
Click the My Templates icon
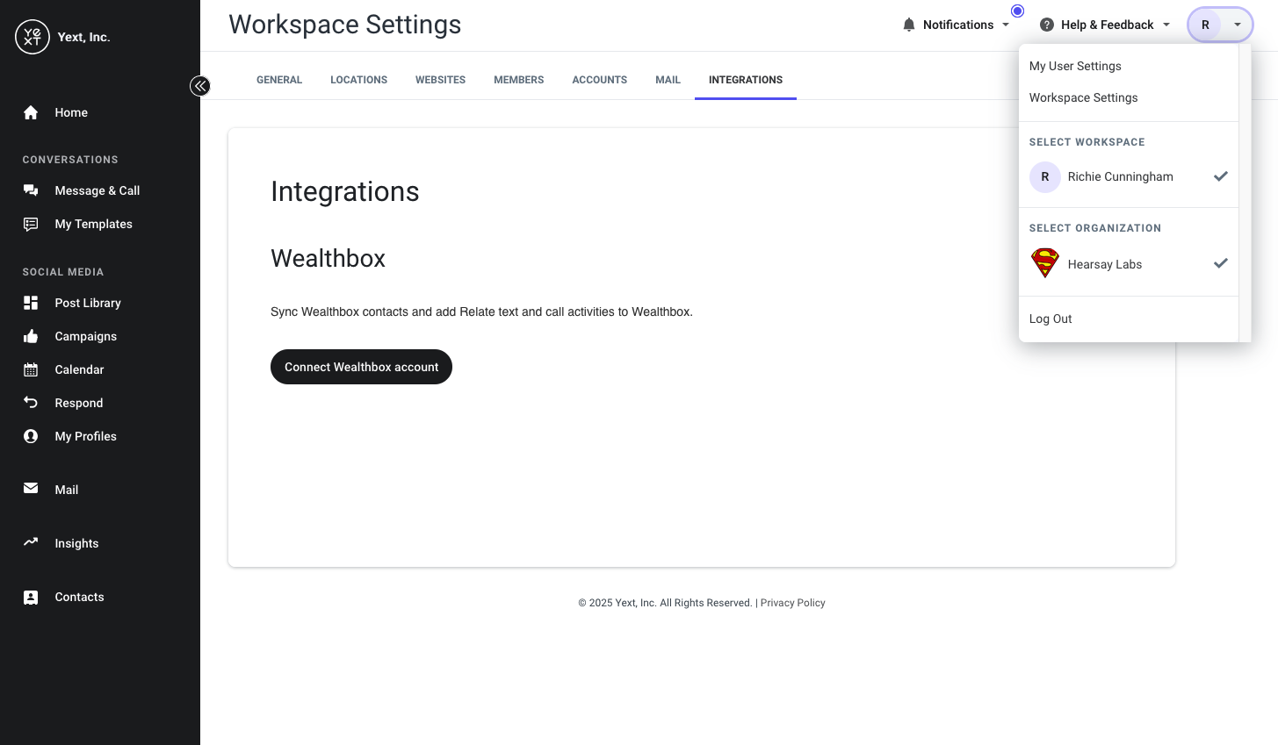coord(31,224)
